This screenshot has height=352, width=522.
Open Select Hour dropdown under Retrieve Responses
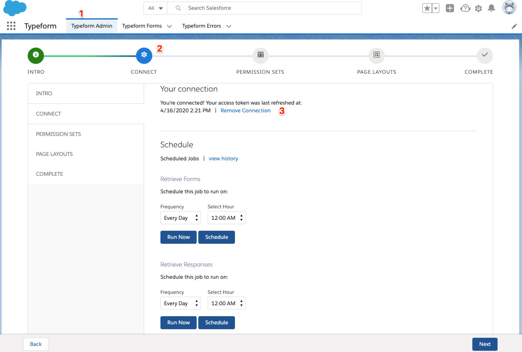point(227,304)
